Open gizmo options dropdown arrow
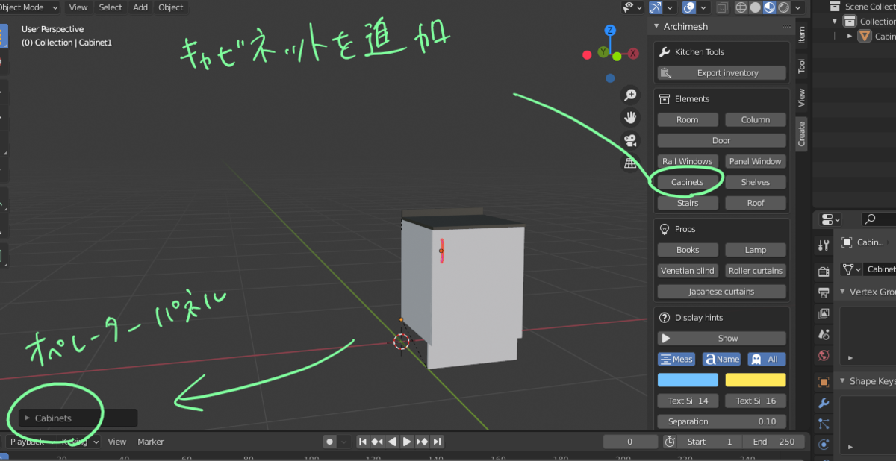896x461 pixels. [671, 7]
